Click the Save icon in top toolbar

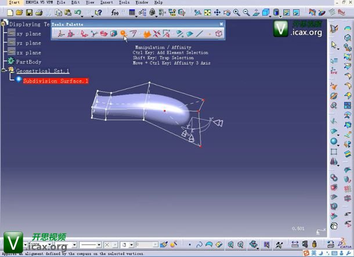[28, 12]
